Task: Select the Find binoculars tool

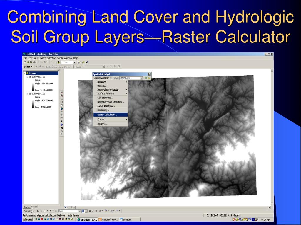Action: (x=62, y=128)
